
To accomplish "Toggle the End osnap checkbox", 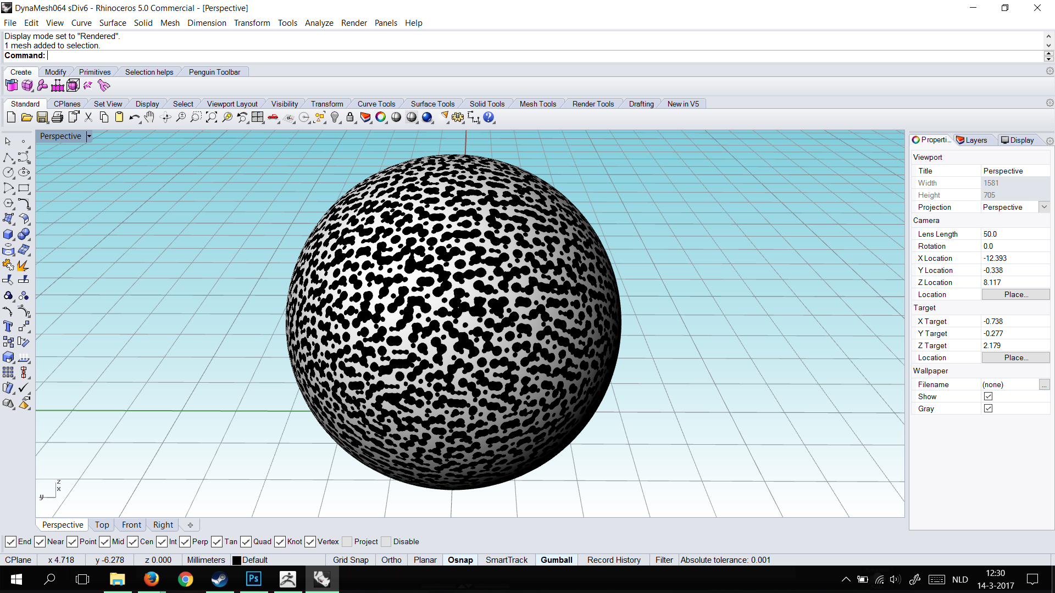I will pos(10,542).
